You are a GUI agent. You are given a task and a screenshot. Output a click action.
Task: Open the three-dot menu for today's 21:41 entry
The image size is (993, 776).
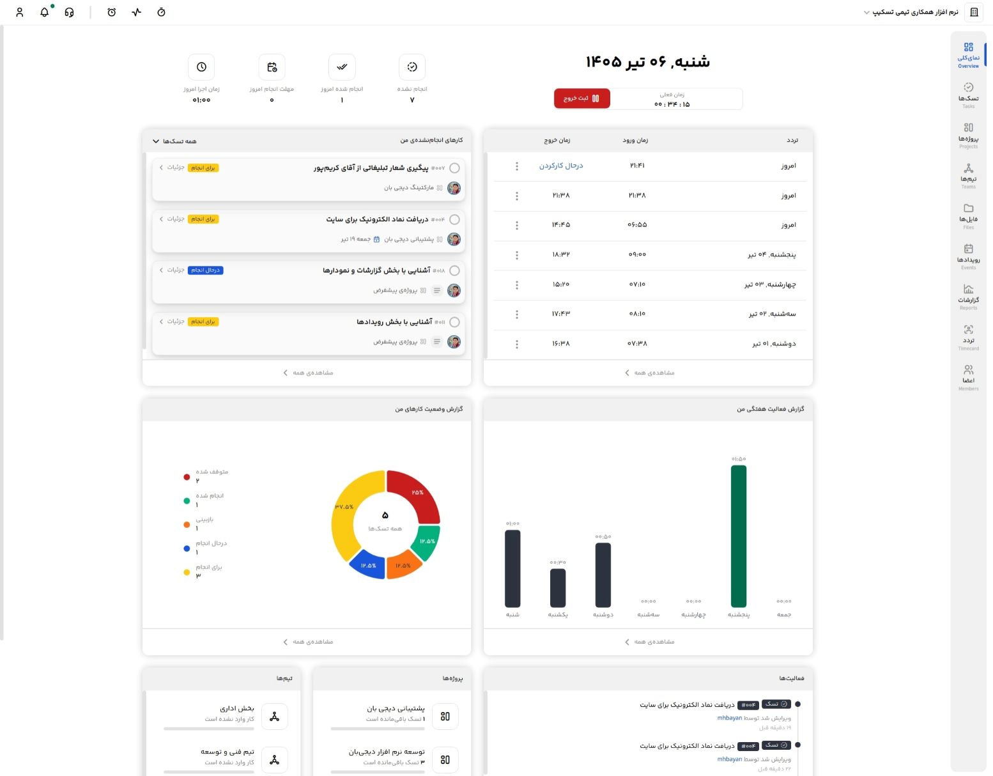coord(517,166)
